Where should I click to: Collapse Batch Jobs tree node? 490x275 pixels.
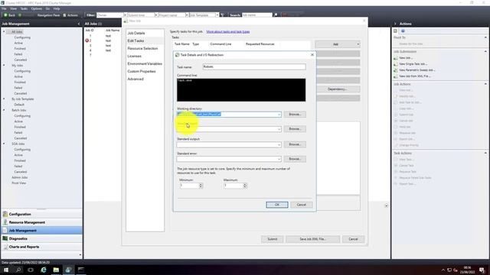[x=4, y=110]
